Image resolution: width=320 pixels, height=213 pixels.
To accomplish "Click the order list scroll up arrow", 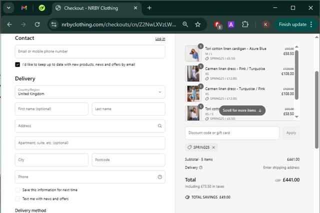I will [x=296, y=46].
